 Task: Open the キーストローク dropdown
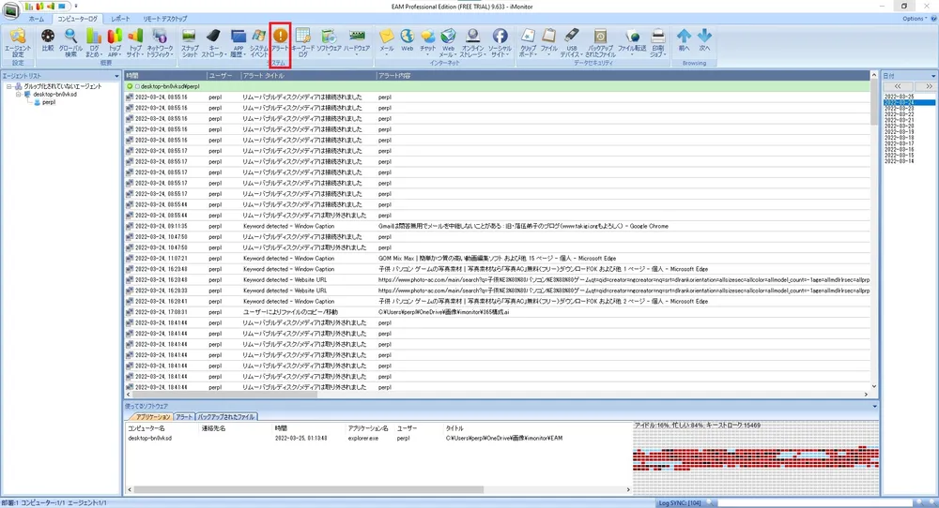pos(213,42)
